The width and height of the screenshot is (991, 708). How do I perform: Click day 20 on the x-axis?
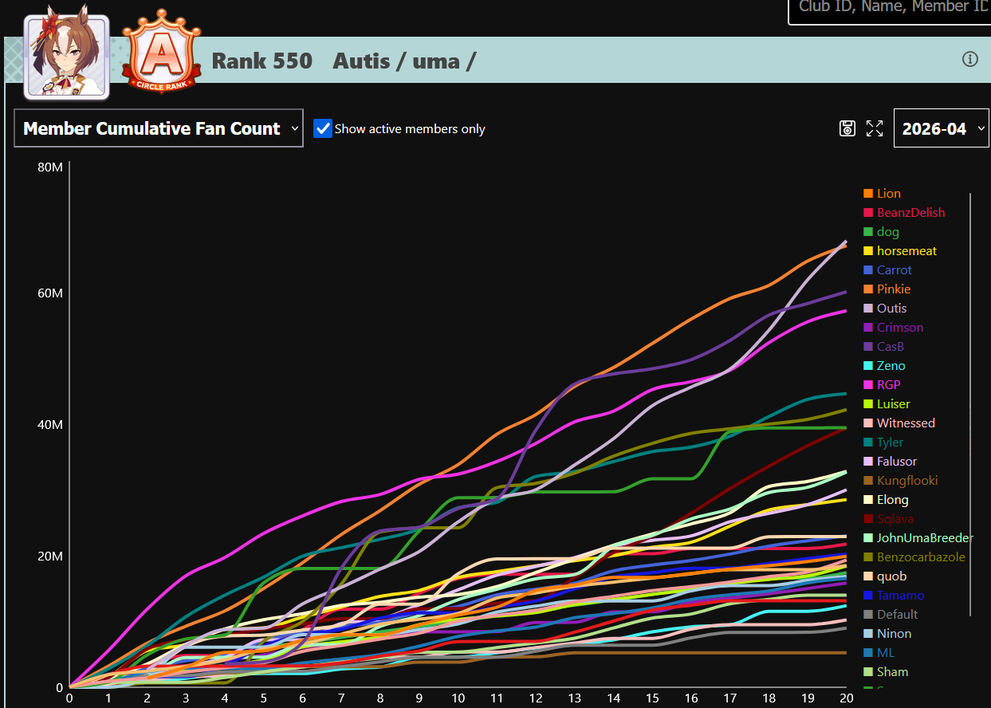847,698
